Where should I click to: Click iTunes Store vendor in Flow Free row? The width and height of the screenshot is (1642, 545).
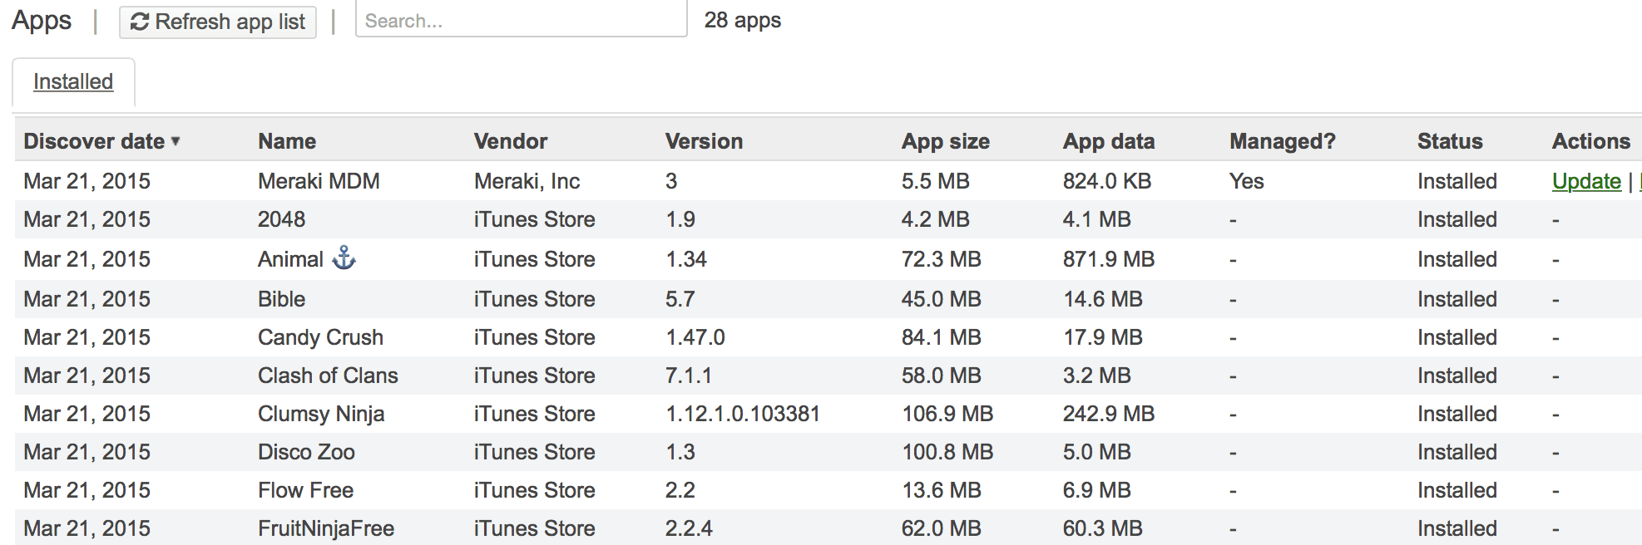(x=534, y=490)
